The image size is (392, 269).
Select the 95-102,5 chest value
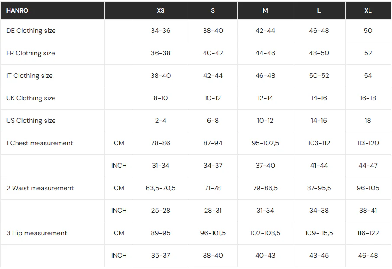265,143
